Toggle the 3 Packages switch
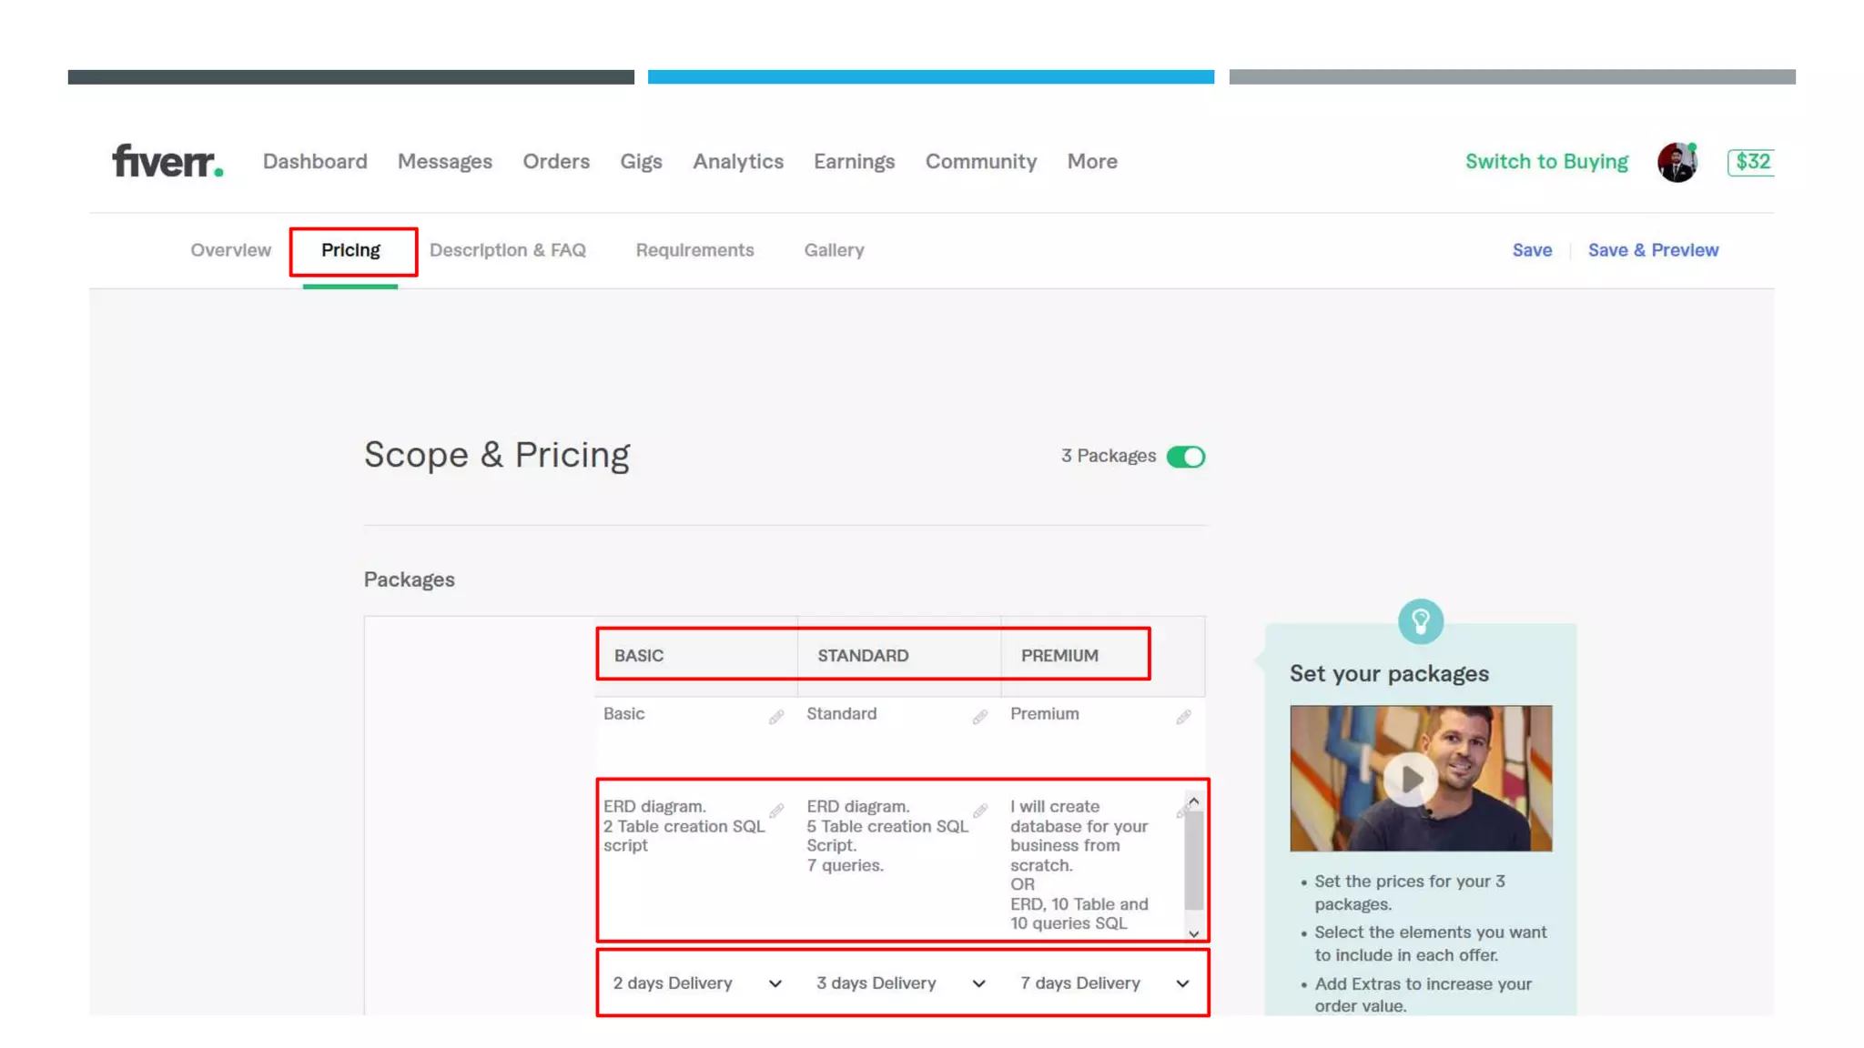The image size is (1864, 1048). (x=1185, y=456)
